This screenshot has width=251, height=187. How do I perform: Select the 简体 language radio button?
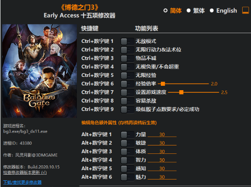(x=165, y=11)
